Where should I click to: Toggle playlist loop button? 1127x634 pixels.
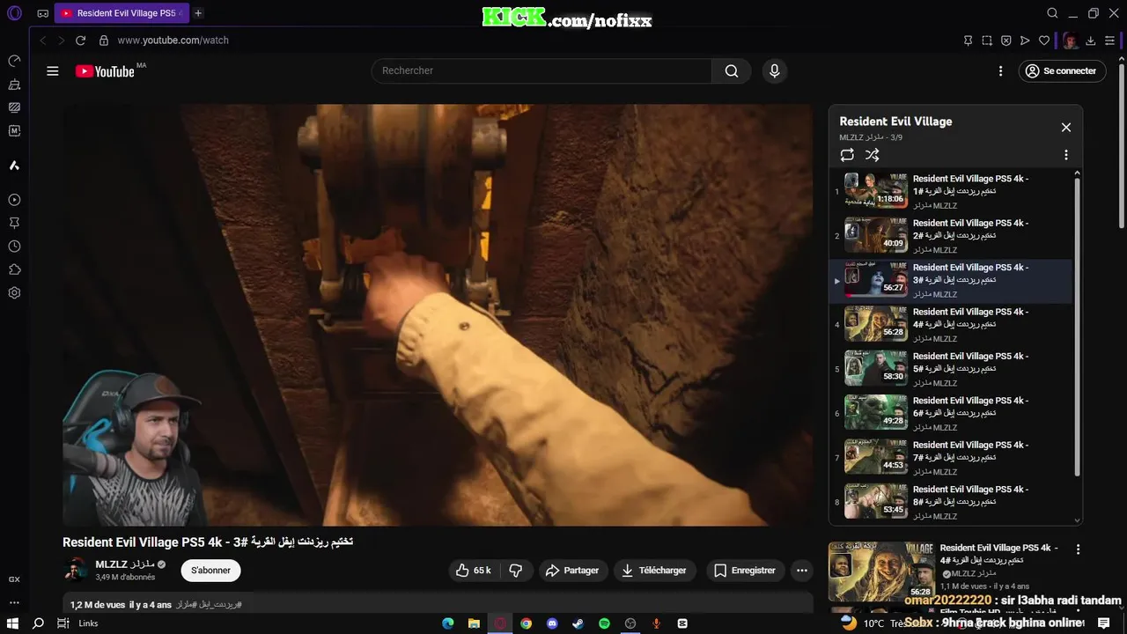tap(847, 155)
